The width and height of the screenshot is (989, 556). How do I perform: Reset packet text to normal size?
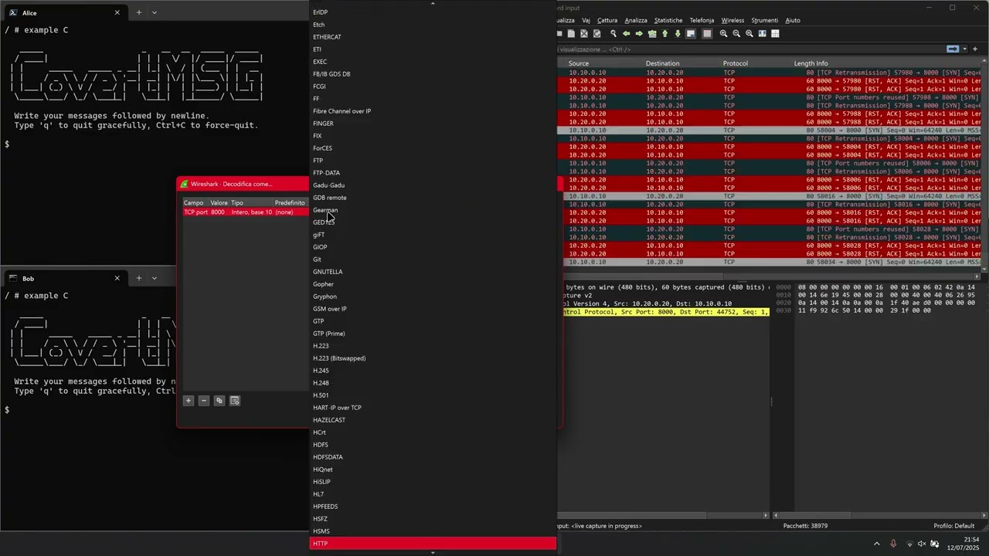click(749, 34)
